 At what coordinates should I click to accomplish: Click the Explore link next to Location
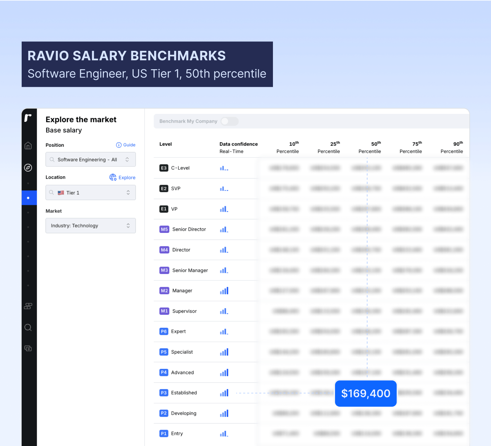coord(122,177)
